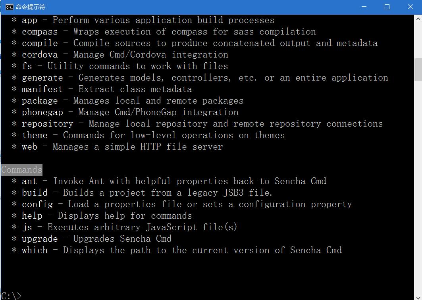The height and width of the screenshot is (300, 422).
Task: Click 'Manage Cmd/Cordova integration' description
Action: tap(150, 55)
